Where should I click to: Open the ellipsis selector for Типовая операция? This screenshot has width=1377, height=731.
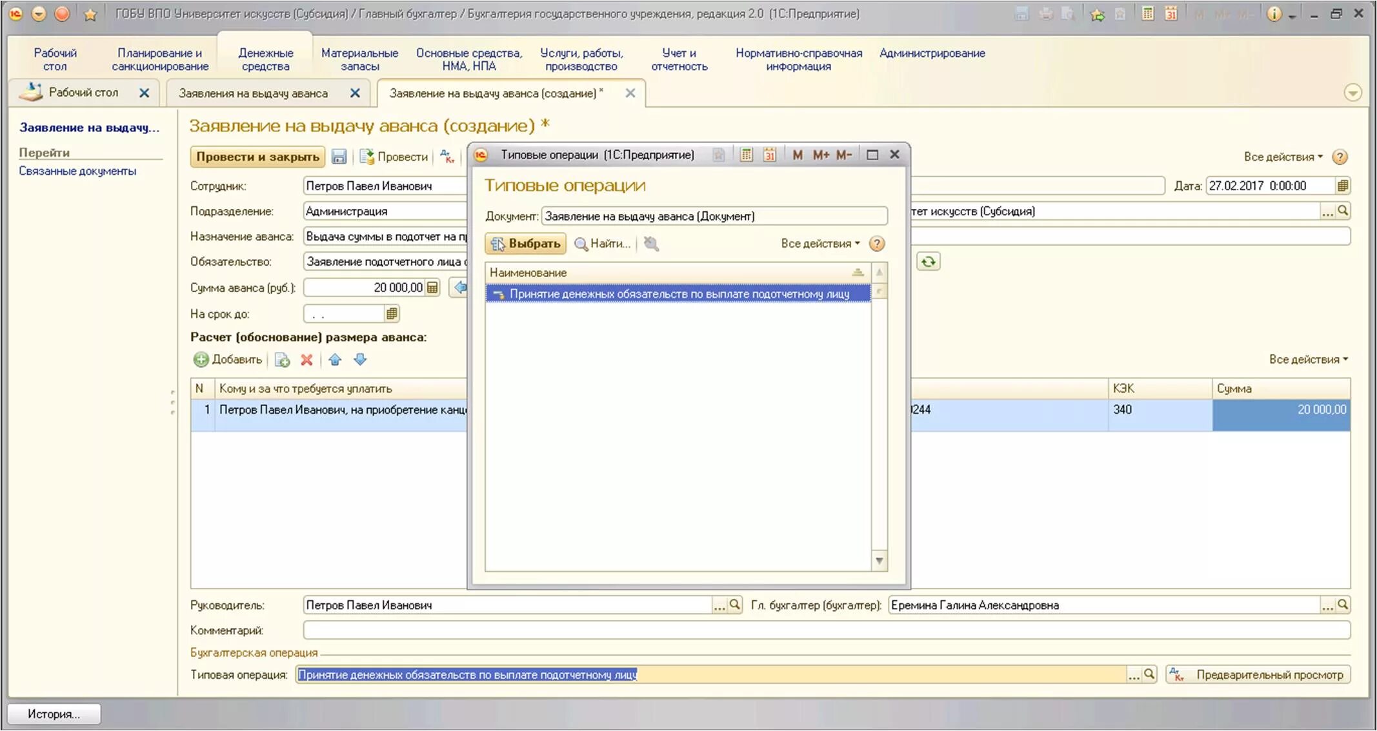pos(1134,674)
